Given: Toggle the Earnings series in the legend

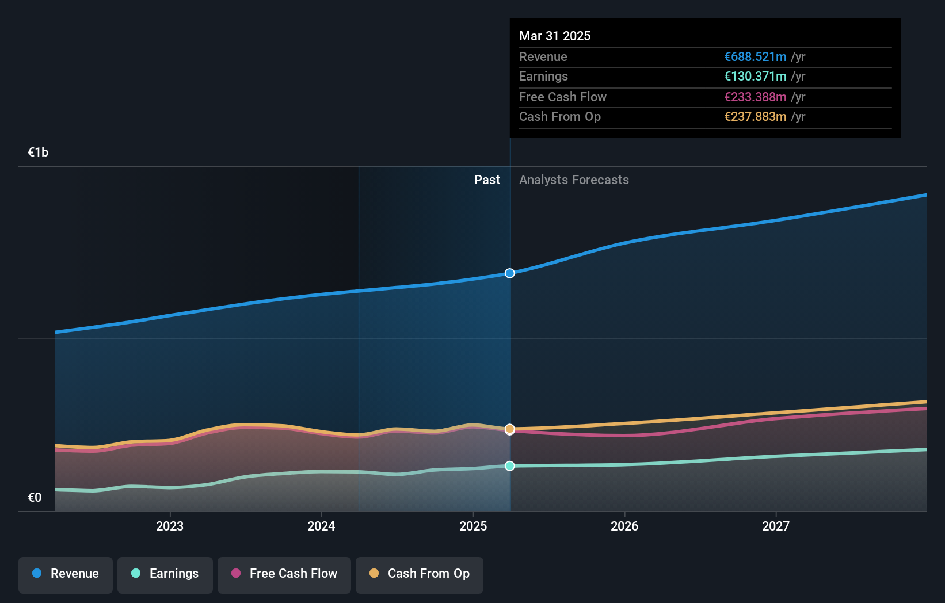Looking at the screenshot, I should (x=165, y=575).
